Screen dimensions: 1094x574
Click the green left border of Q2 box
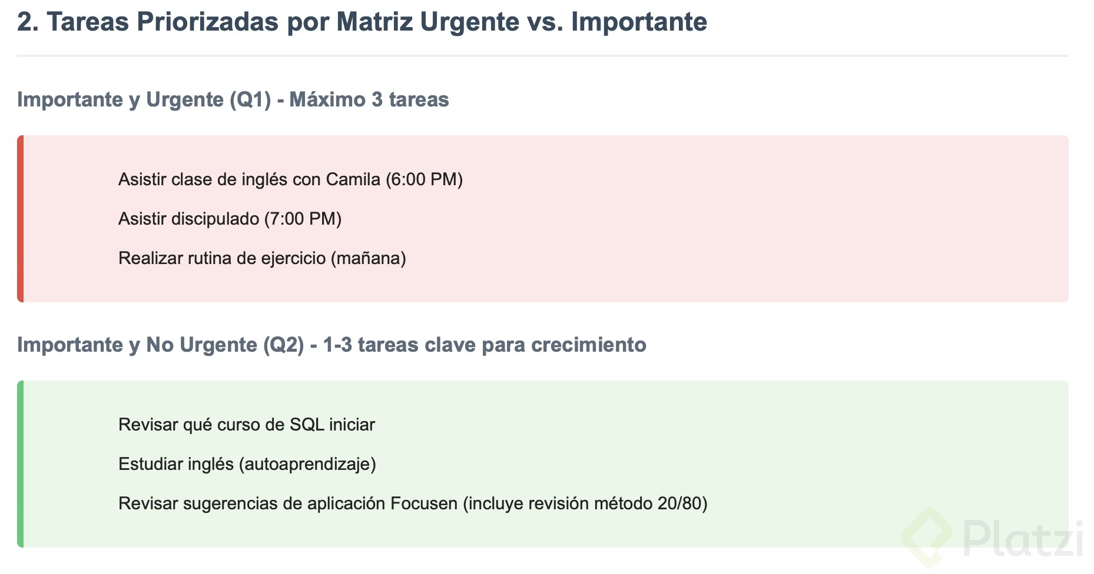(21, 464)
